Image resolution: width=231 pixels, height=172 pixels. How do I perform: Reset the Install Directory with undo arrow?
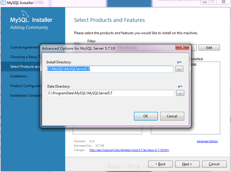tap(179, 62)
